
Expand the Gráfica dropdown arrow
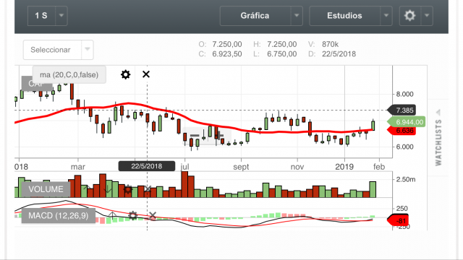297,15
